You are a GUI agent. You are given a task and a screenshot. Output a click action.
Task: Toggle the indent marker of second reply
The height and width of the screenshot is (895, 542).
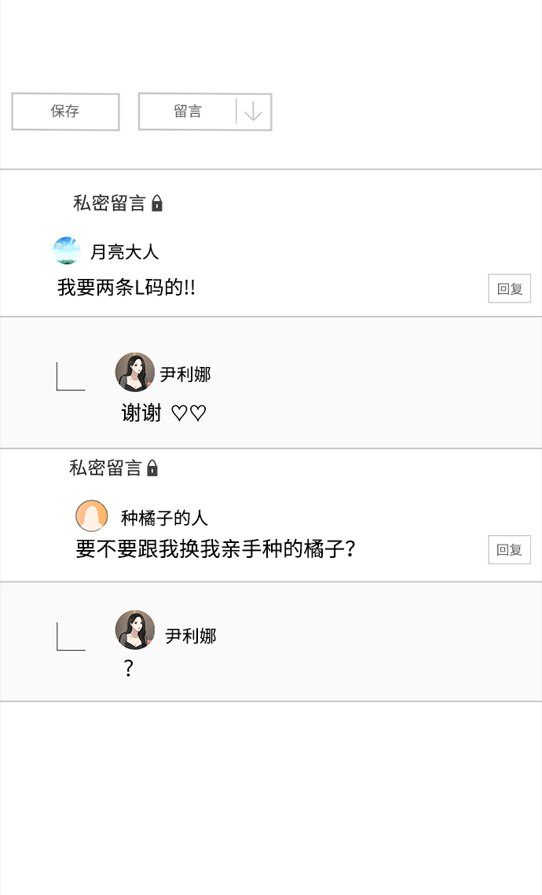click(x=69, y=636)
